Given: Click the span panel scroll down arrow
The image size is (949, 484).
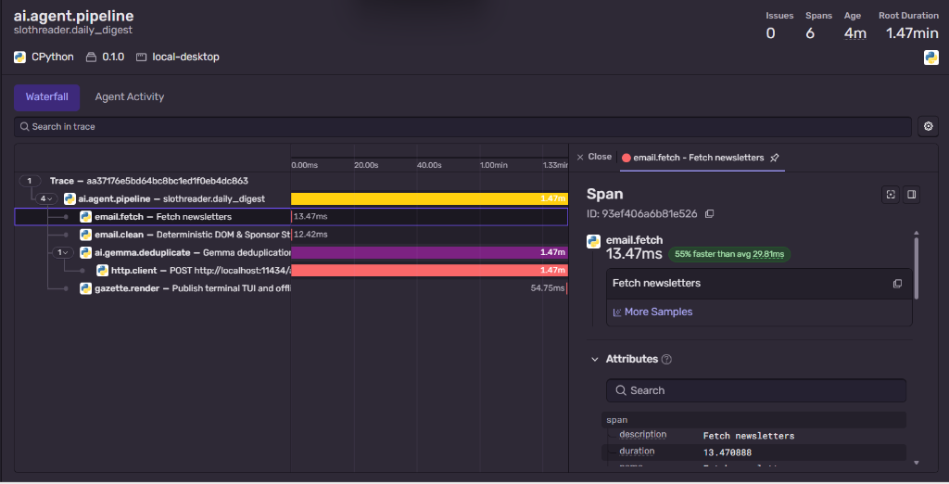Looking at the screenshot, I should 917,463.
